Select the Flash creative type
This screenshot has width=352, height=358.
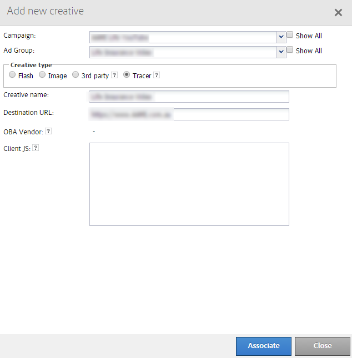click(12, 75)
